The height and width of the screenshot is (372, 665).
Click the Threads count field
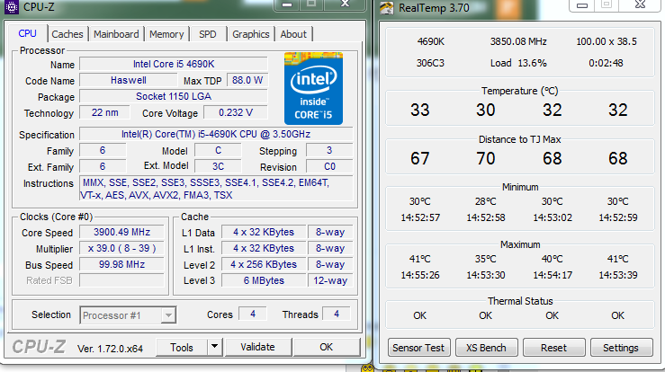(337, 314)
